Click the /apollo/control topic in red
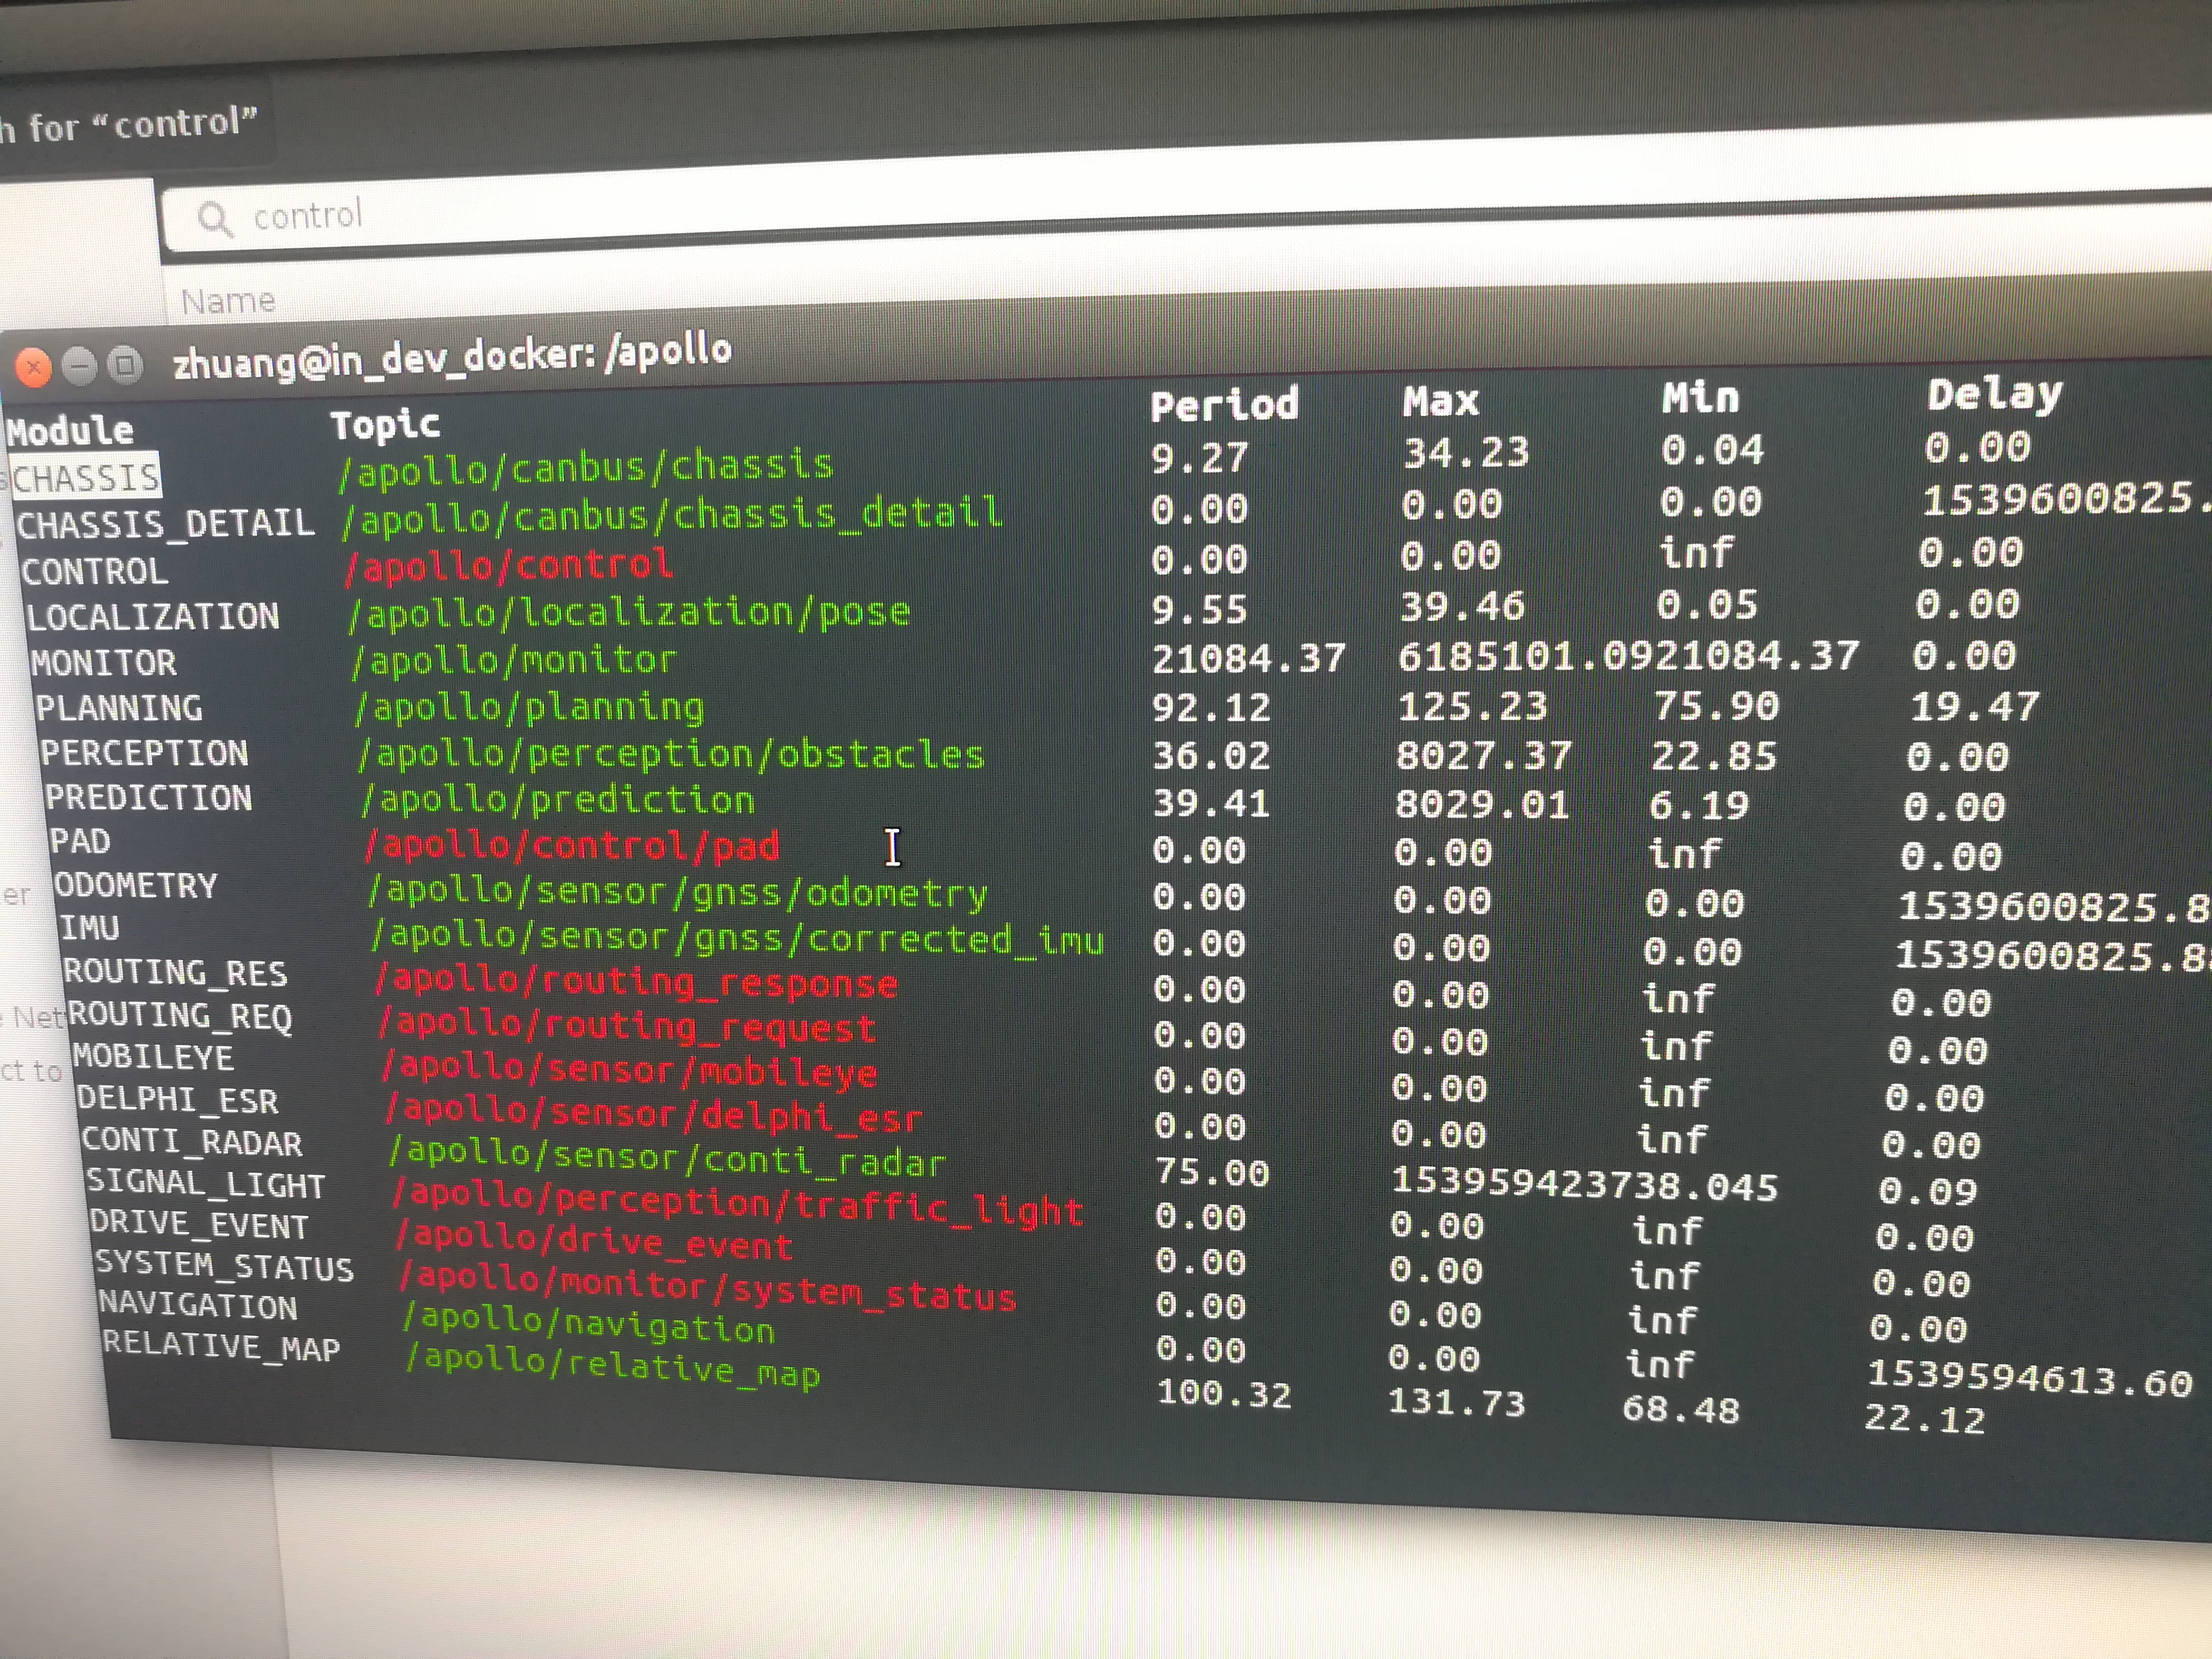 click(508, 566)
